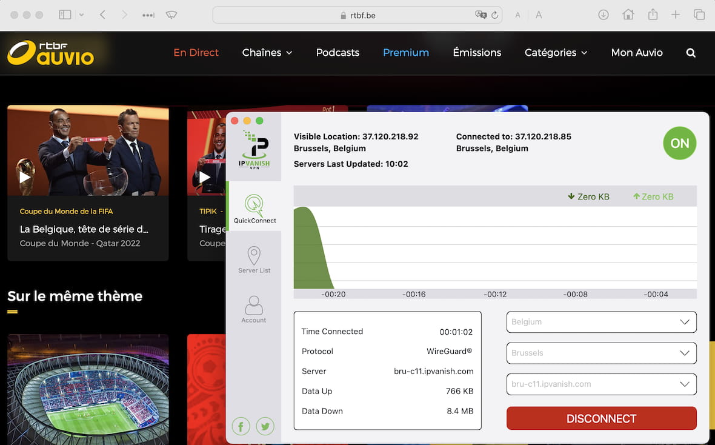Expand the Chaînes dropdown menu

pyautogui.click(x=267, y=53)
